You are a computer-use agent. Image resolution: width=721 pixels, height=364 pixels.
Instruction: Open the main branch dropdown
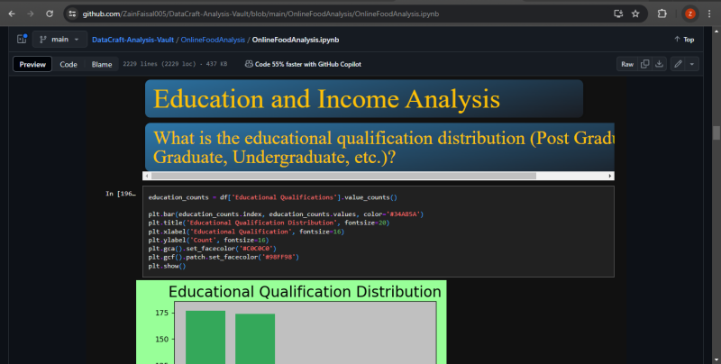pyautogui.click(x=58, y=40)
